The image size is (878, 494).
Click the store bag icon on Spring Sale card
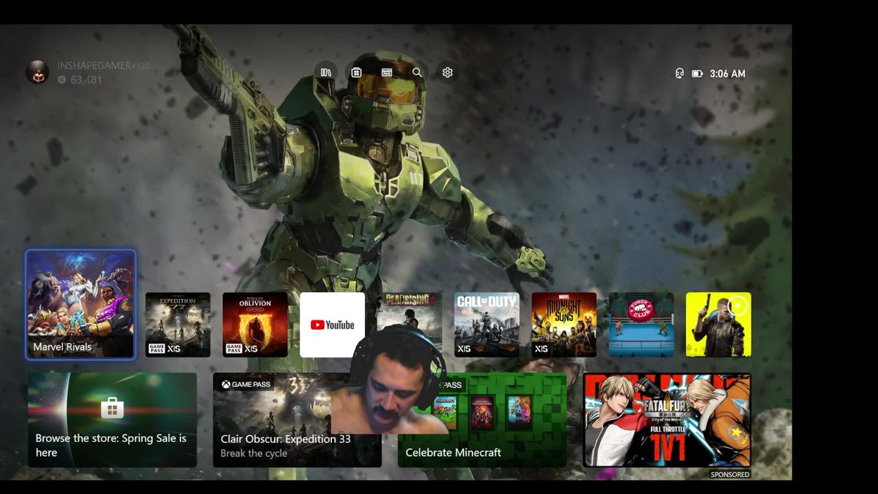pos(112,408)
